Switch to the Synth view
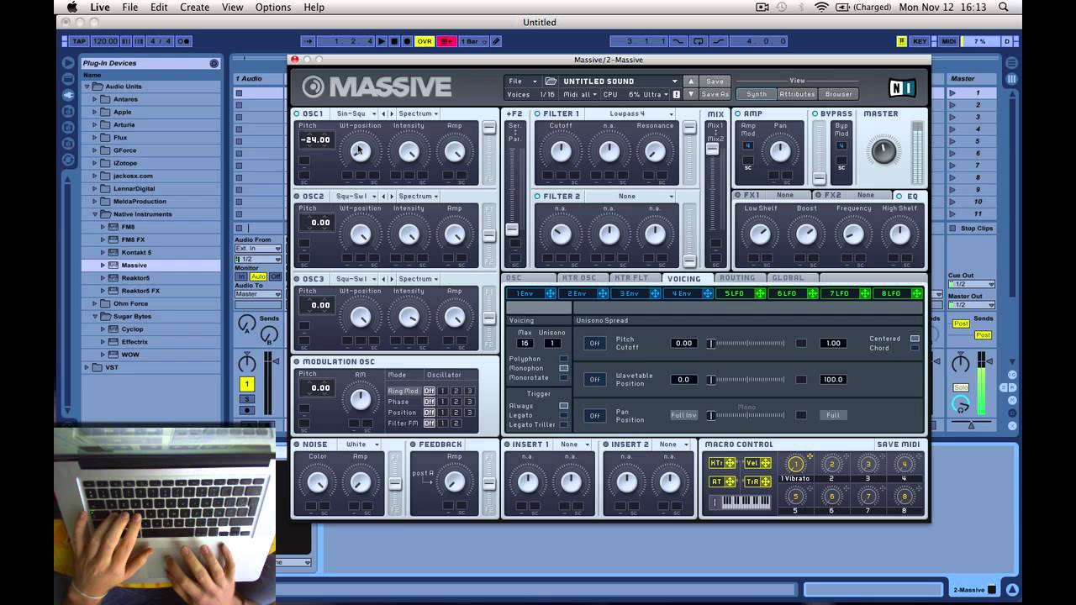The height and width of the screenshot is (605, 1076). (757, 94)
